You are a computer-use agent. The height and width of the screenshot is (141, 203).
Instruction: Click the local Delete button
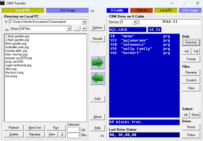click(x=14, y=134)
